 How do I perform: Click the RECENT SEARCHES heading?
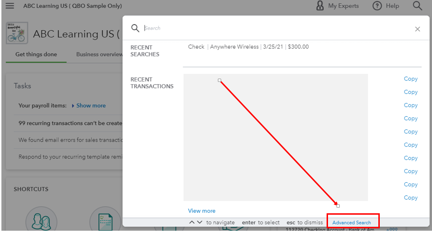(144, 51)
